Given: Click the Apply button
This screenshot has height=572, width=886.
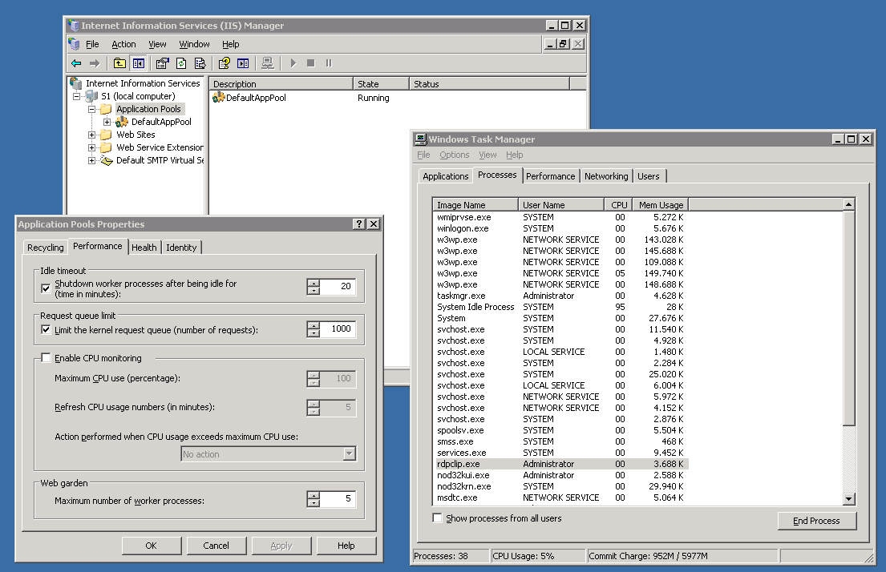Looking at the screenshot, I should pos(281,546).
